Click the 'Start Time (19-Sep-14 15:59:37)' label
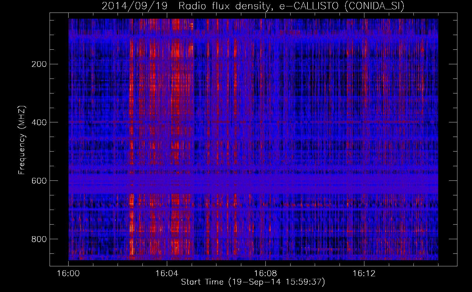The image size is (472, 292). pyautogui.click(x=253, y=282)
